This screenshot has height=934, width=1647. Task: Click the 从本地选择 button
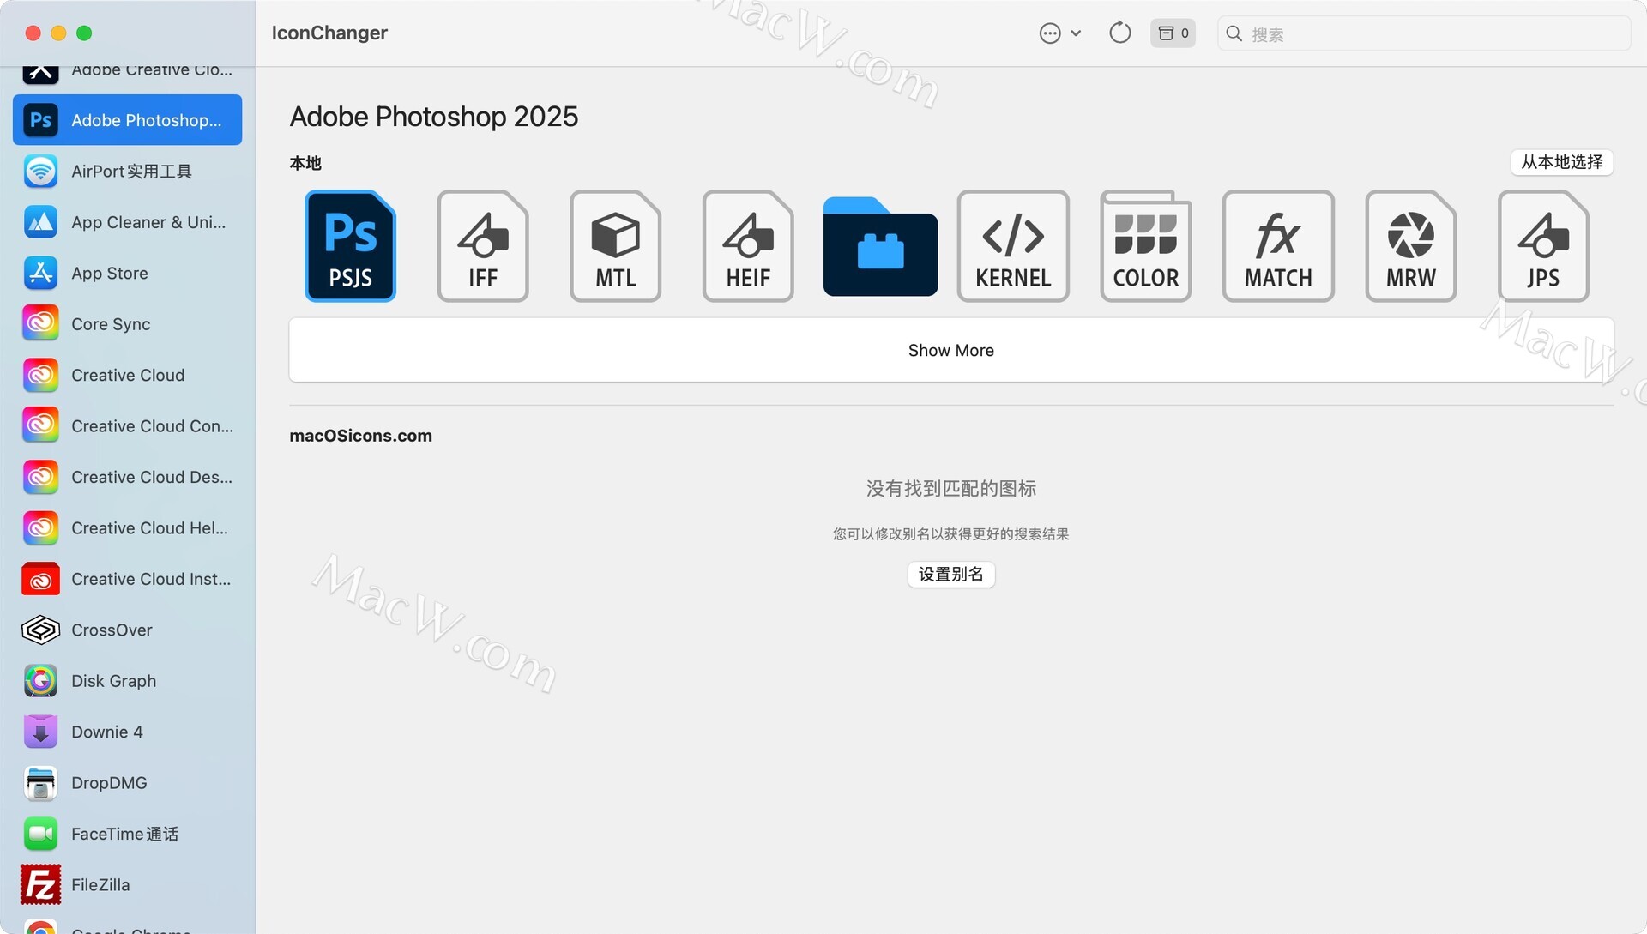(1561, 162)
